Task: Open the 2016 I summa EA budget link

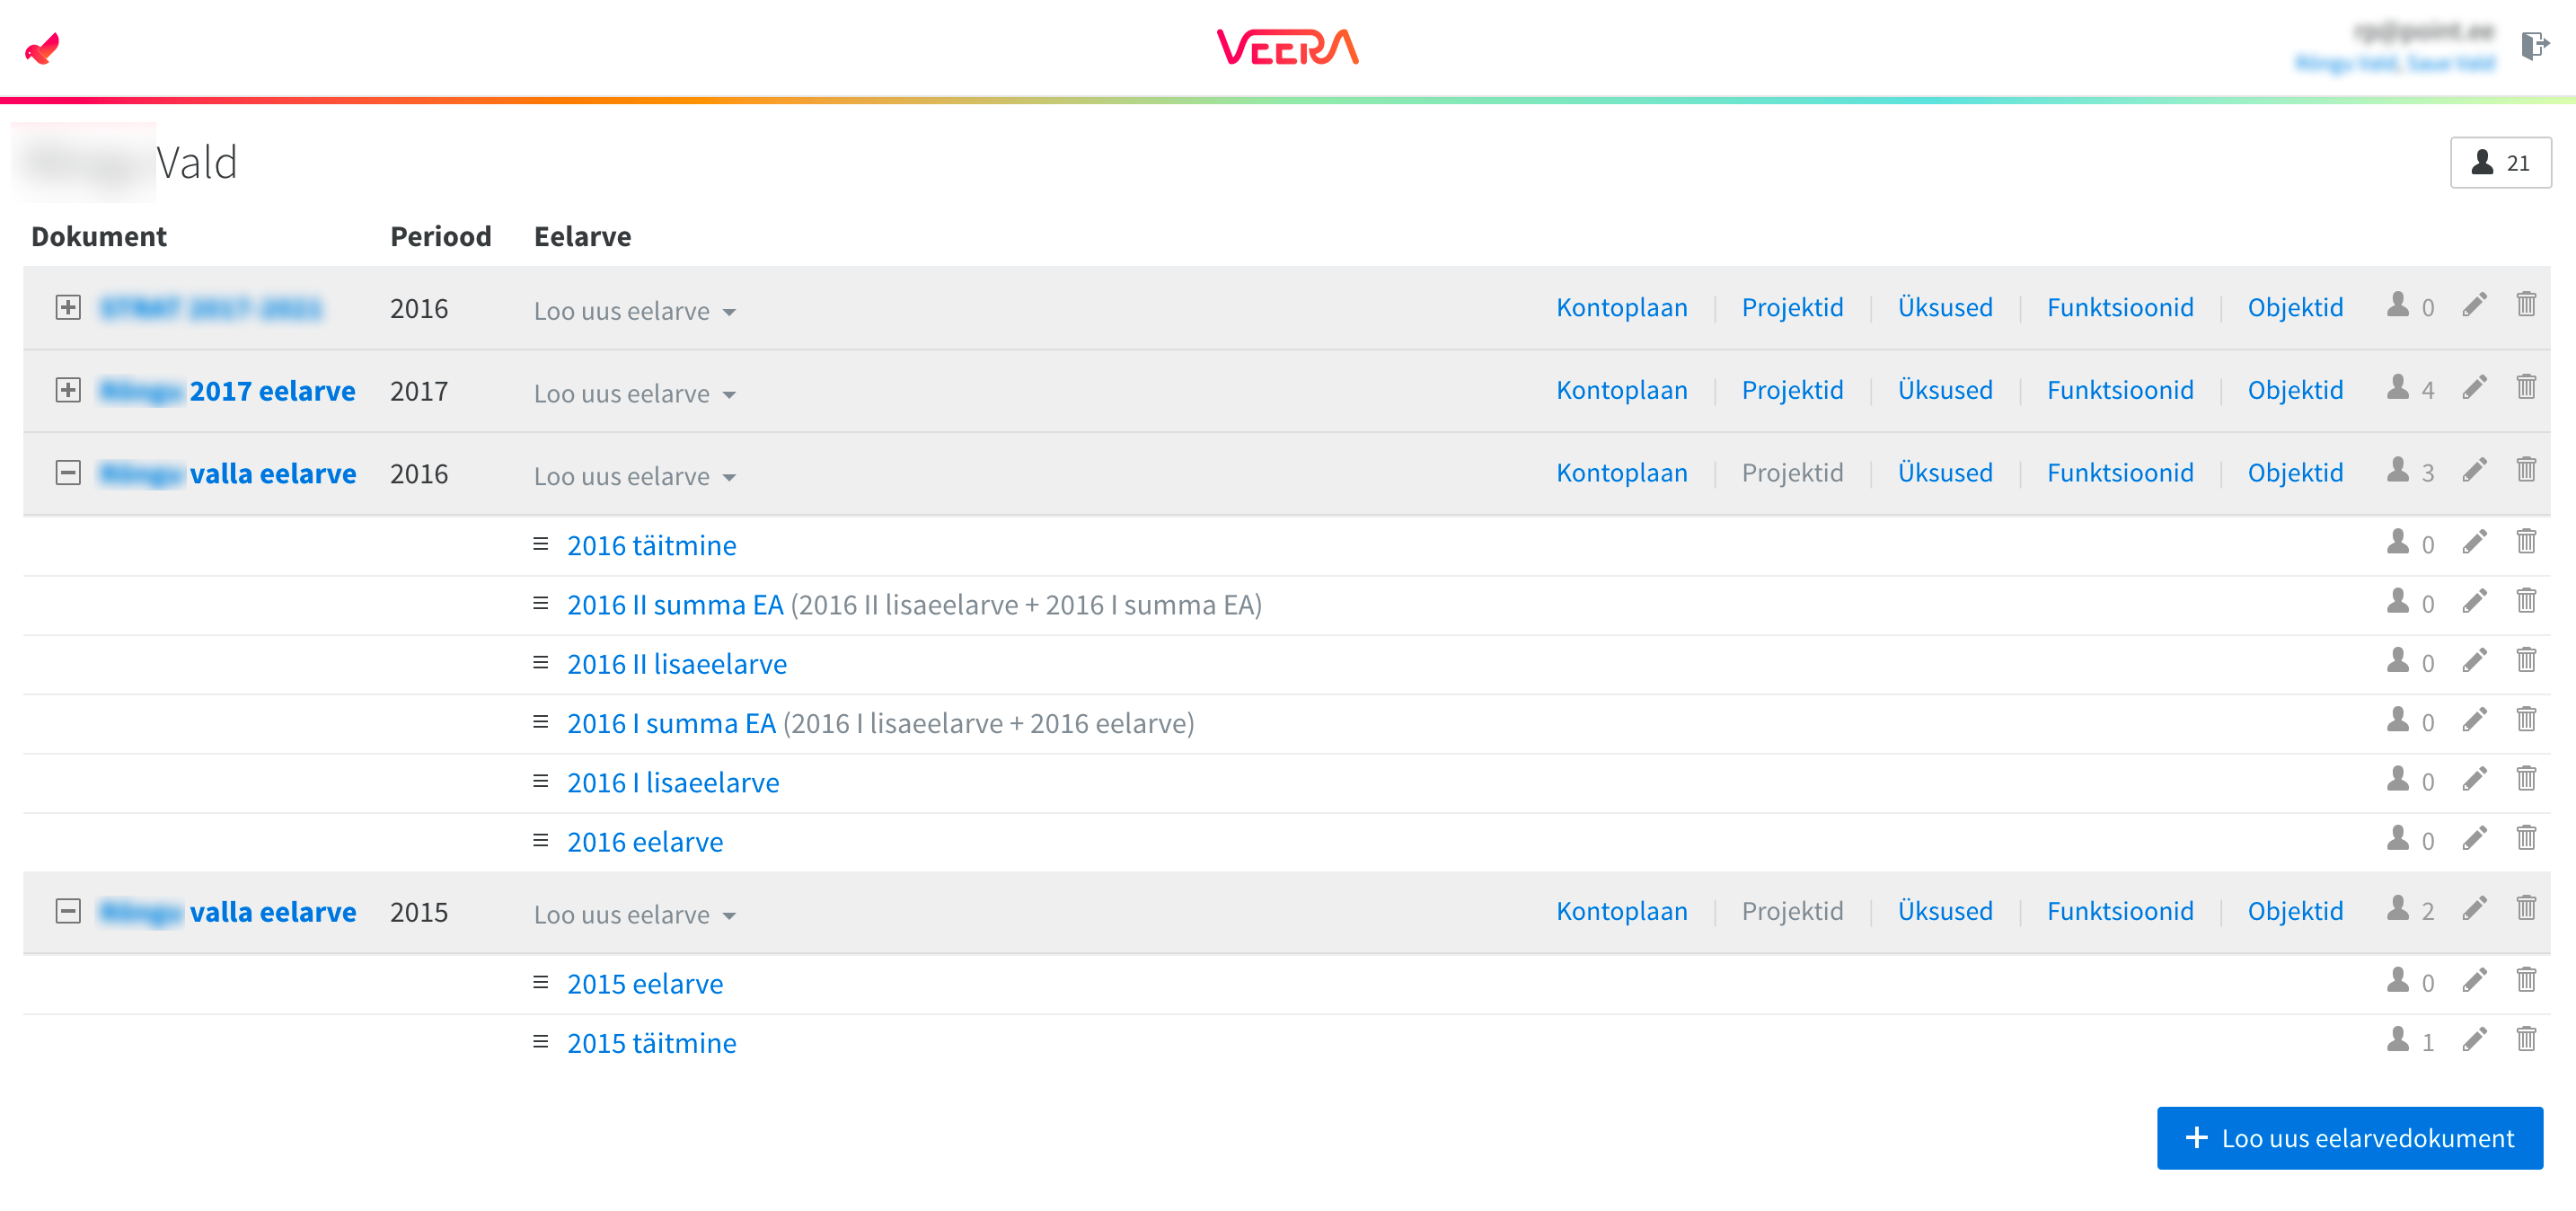Action: [x=671, y=723]
